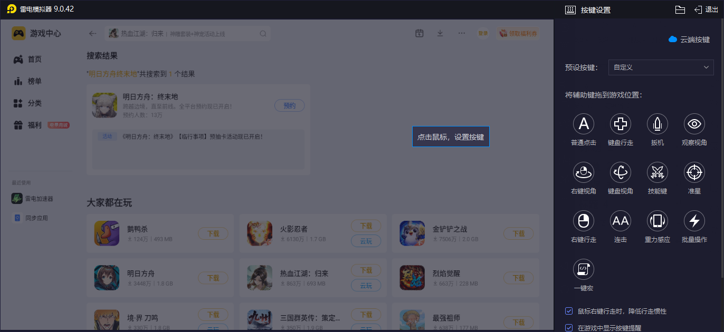Click the 点击鼠标，设置按键 tooltip

(x=451, y=136)
